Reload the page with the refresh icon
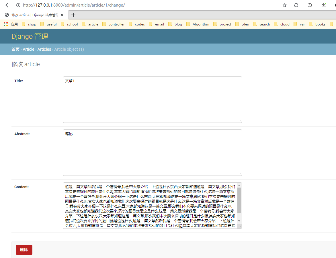This screenshot has height=258, width=336. 296,5
